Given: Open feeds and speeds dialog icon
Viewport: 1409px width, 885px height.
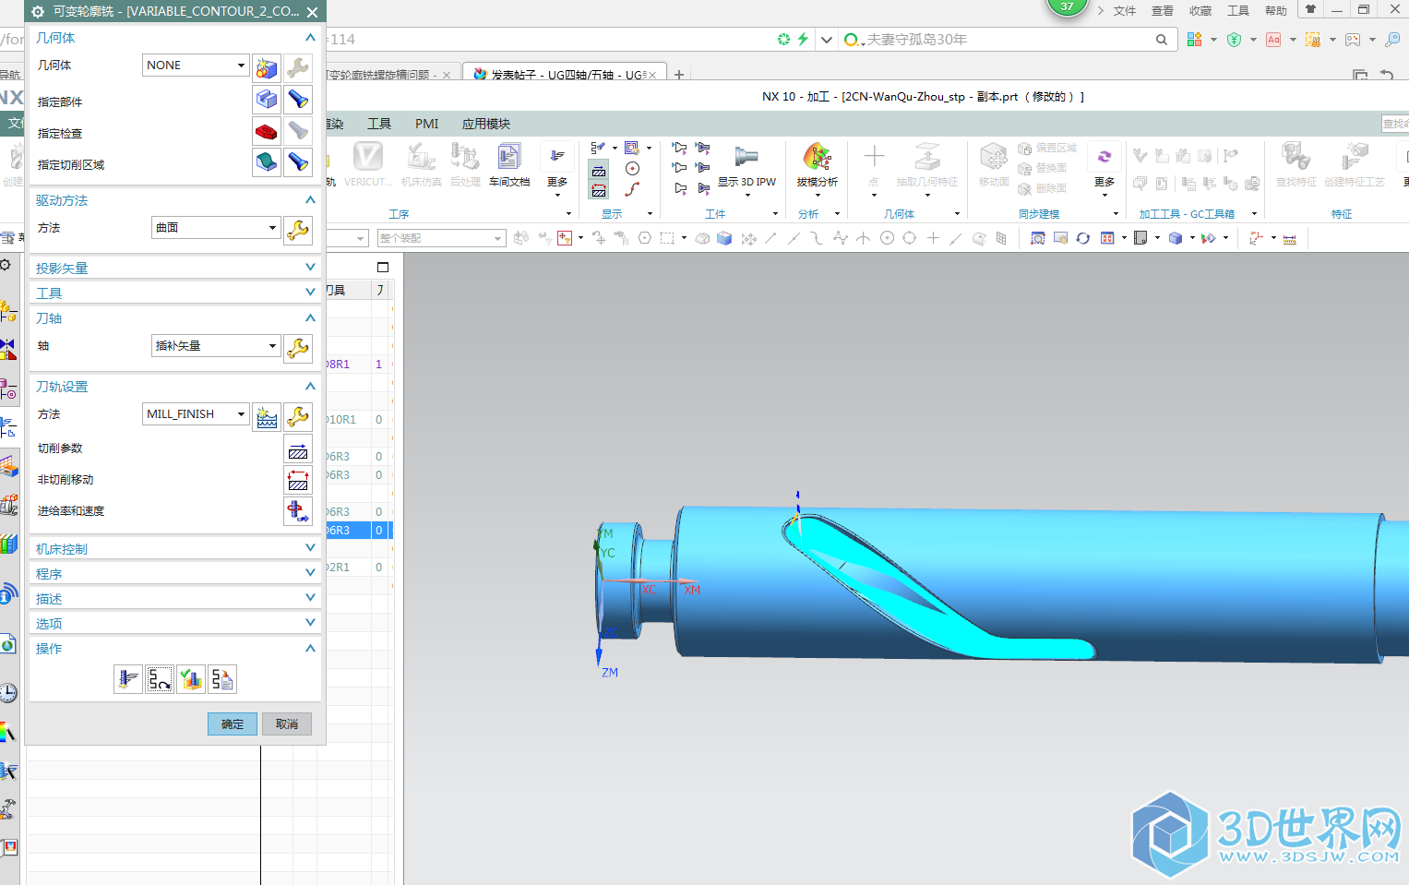Looking at the screenshot, I should (x=298, y=511).
